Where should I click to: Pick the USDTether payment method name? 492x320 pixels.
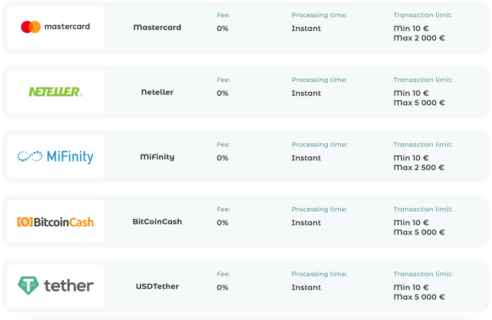157,286
